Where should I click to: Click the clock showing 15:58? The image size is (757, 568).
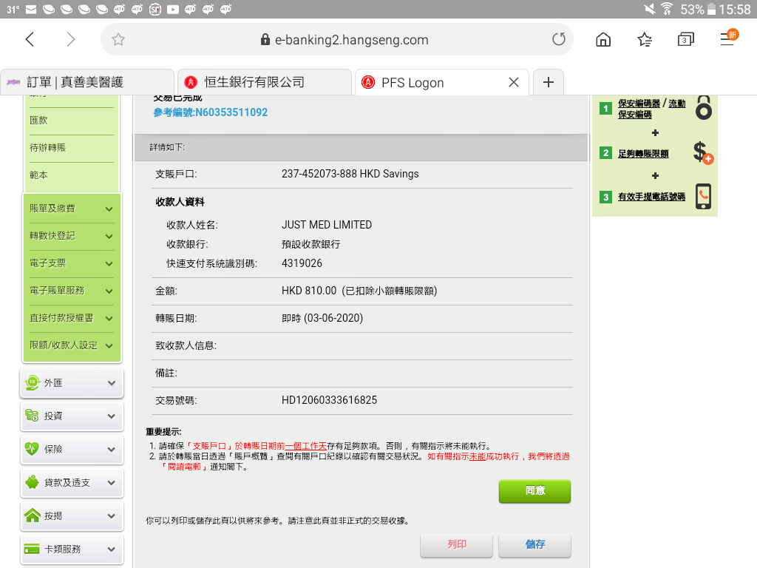coord(735,9)
